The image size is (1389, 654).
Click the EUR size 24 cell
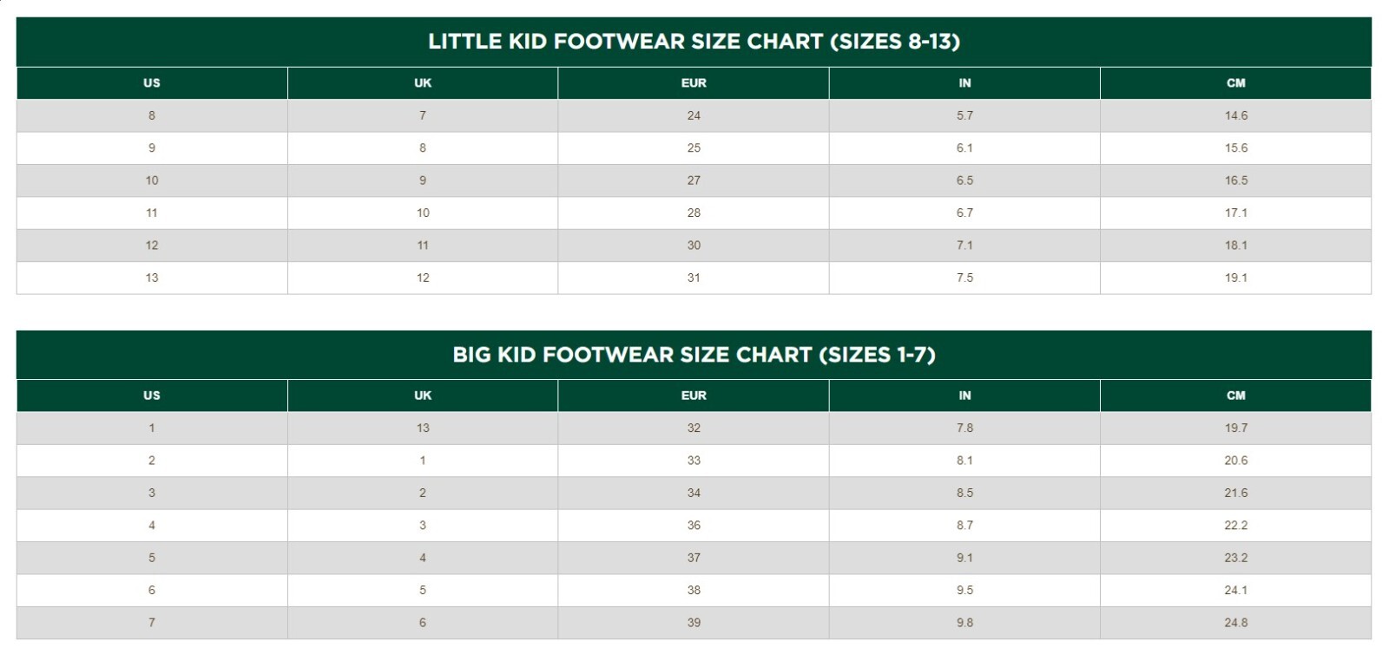point(694,115)
